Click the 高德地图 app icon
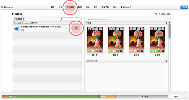 pyautogui.click(x=16, y=29)
